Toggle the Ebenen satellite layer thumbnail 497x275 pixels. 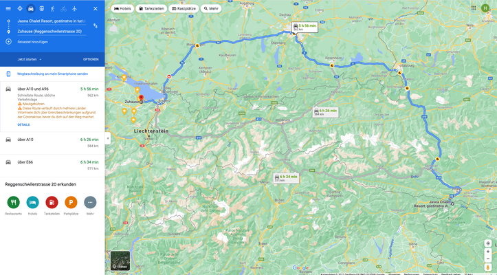(120, 261)
